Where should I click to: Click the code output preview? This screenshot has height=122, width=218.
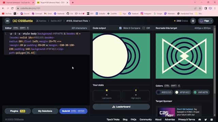coord(121,56)
